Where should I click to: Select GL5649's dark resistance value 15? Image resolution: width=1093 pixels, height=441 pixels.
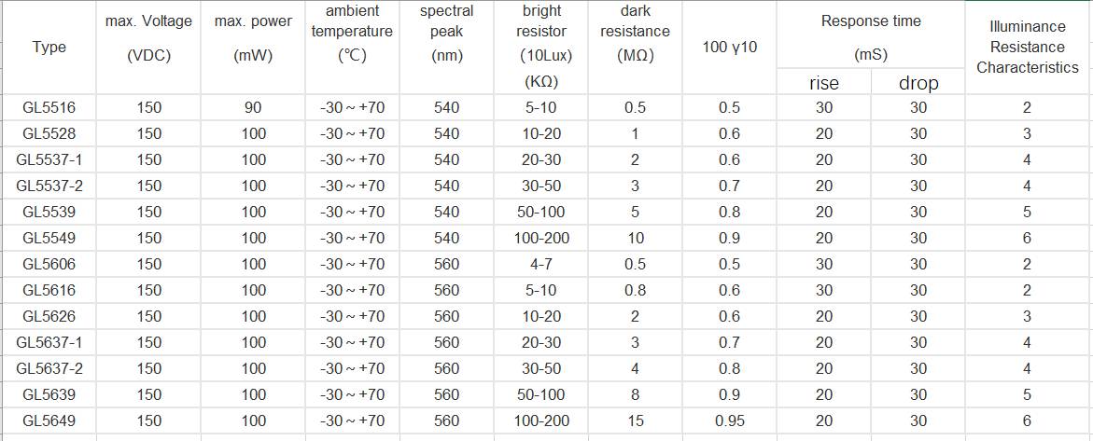pos(635,420)
